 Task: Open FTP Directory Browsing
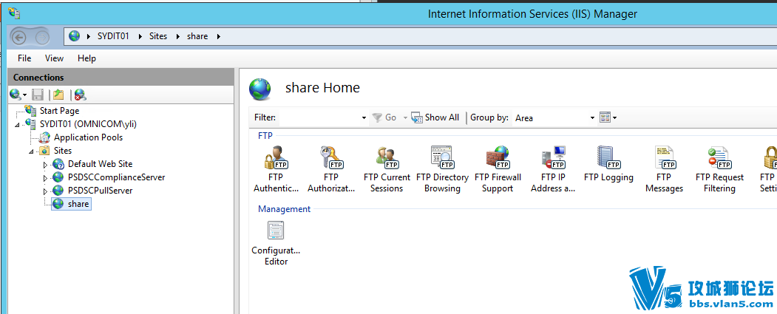click(442, 169)
